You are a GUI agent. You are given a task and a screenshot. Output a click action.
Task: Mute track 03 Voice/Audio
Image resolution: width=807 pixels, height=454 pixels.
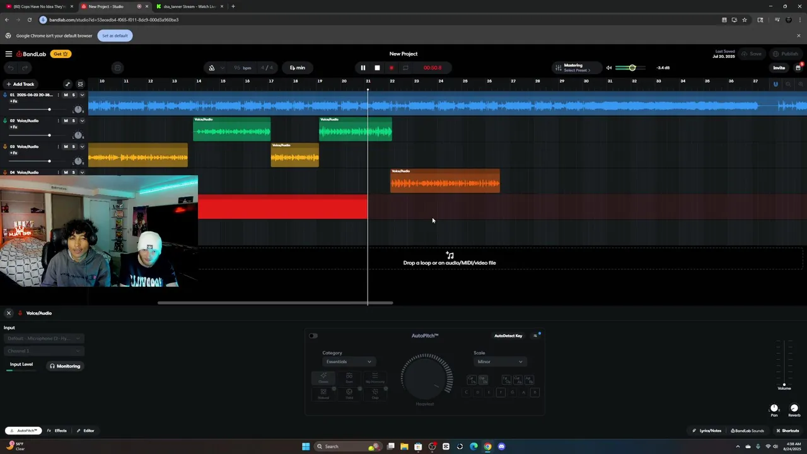(x=66, y=146)
